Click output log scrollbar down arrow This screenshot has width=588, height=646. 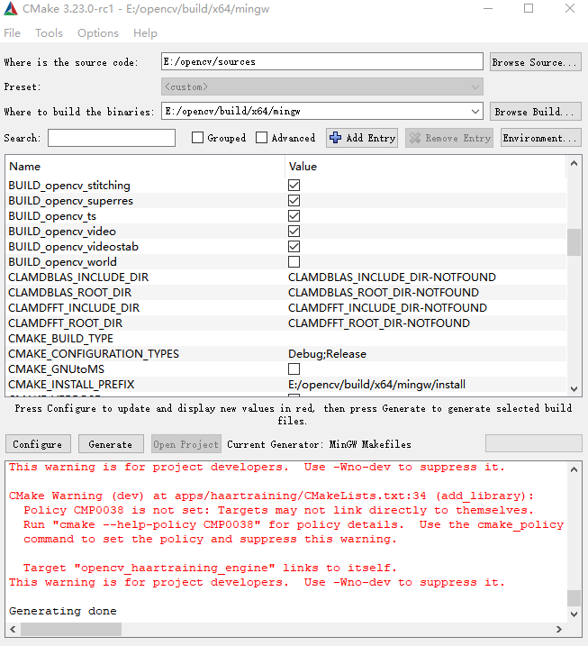click(574, 614)
